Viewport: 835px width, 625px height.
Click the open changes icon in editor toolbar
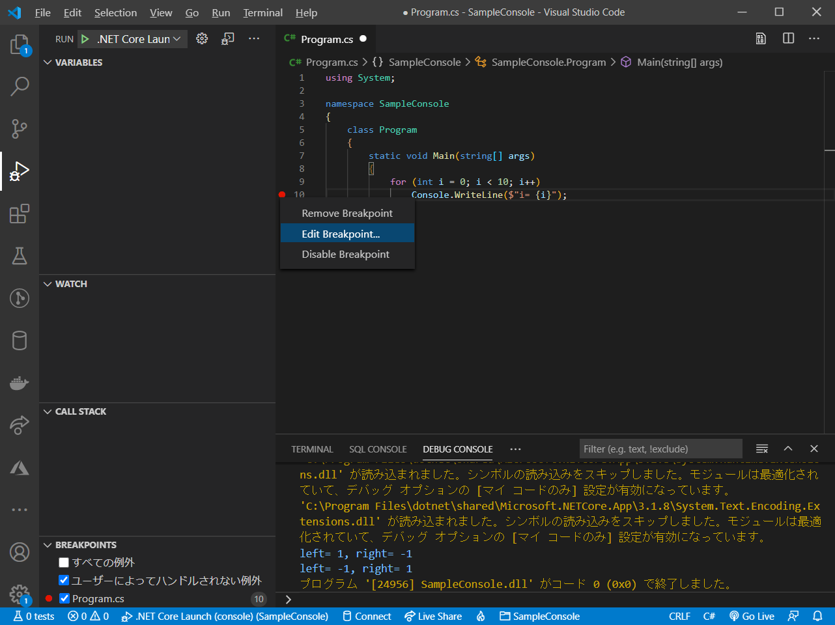(761, 38)
